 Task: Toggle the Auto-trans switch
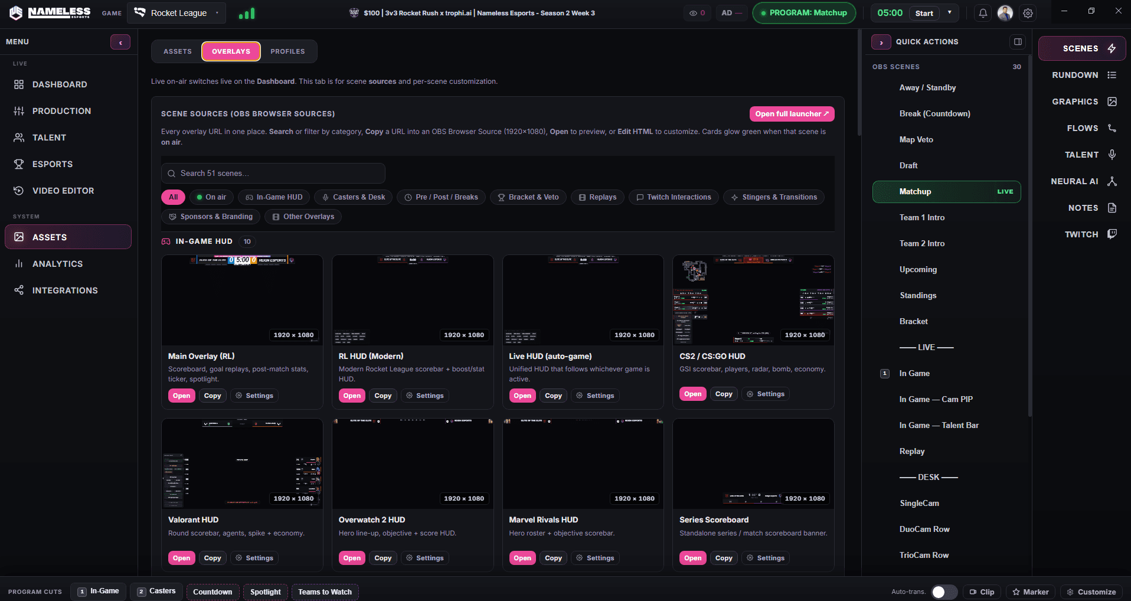coord(944,592)
